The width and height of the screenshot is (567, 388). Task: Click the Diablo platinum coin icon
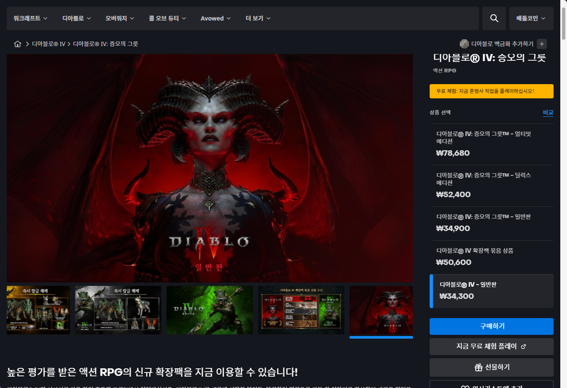click(464, 44)
